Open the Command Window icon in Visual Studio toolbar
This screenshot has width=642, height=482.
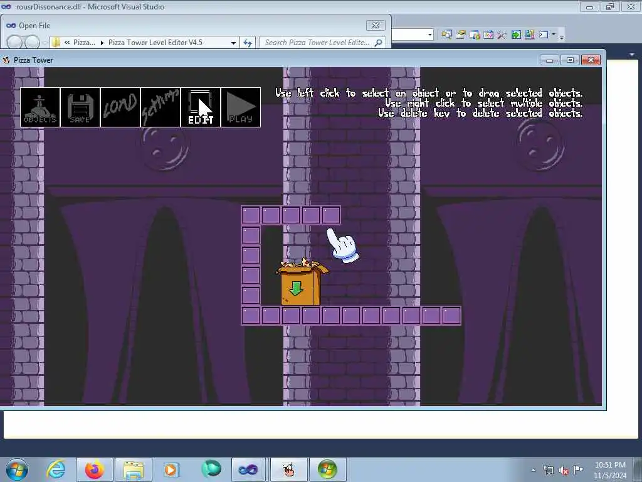pos(544,35)
